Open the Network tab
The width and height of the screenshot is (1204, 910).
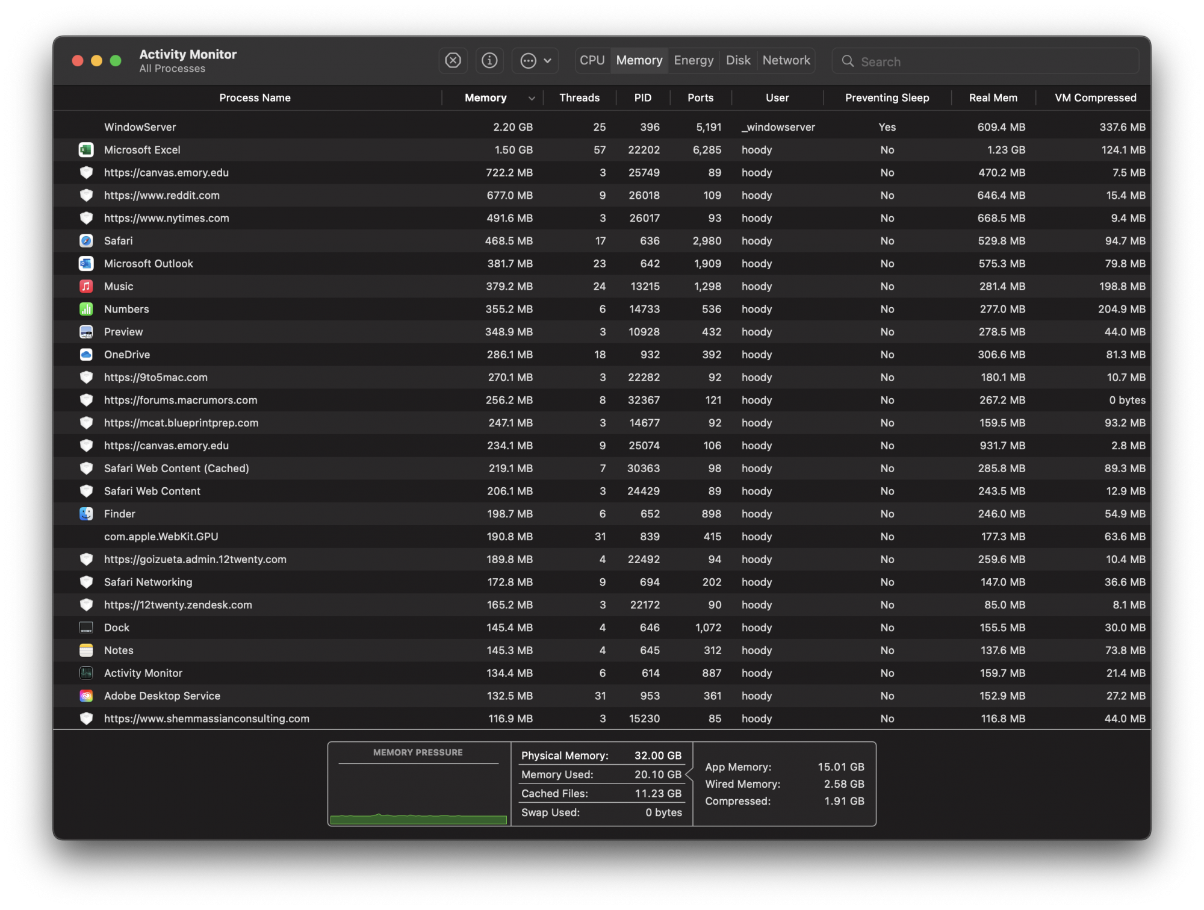click(786, 61)
